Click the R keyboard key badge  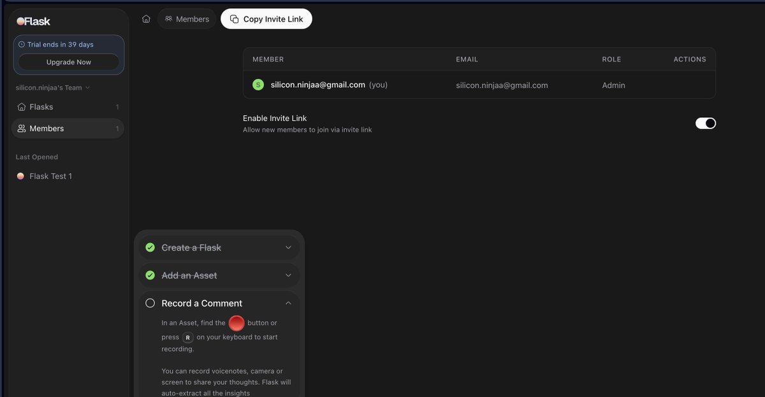pos(187,337)
